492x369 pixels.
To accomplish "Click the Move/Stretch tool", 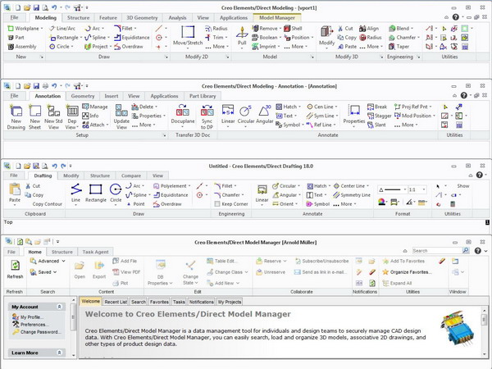I will [188, 36].
